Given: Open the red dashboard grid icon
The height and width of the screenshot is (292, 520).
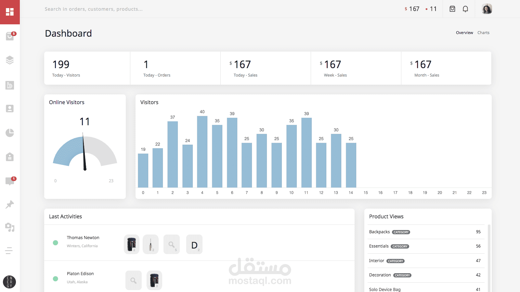Looking at the screenshot, I should click(x=10, y=12).
